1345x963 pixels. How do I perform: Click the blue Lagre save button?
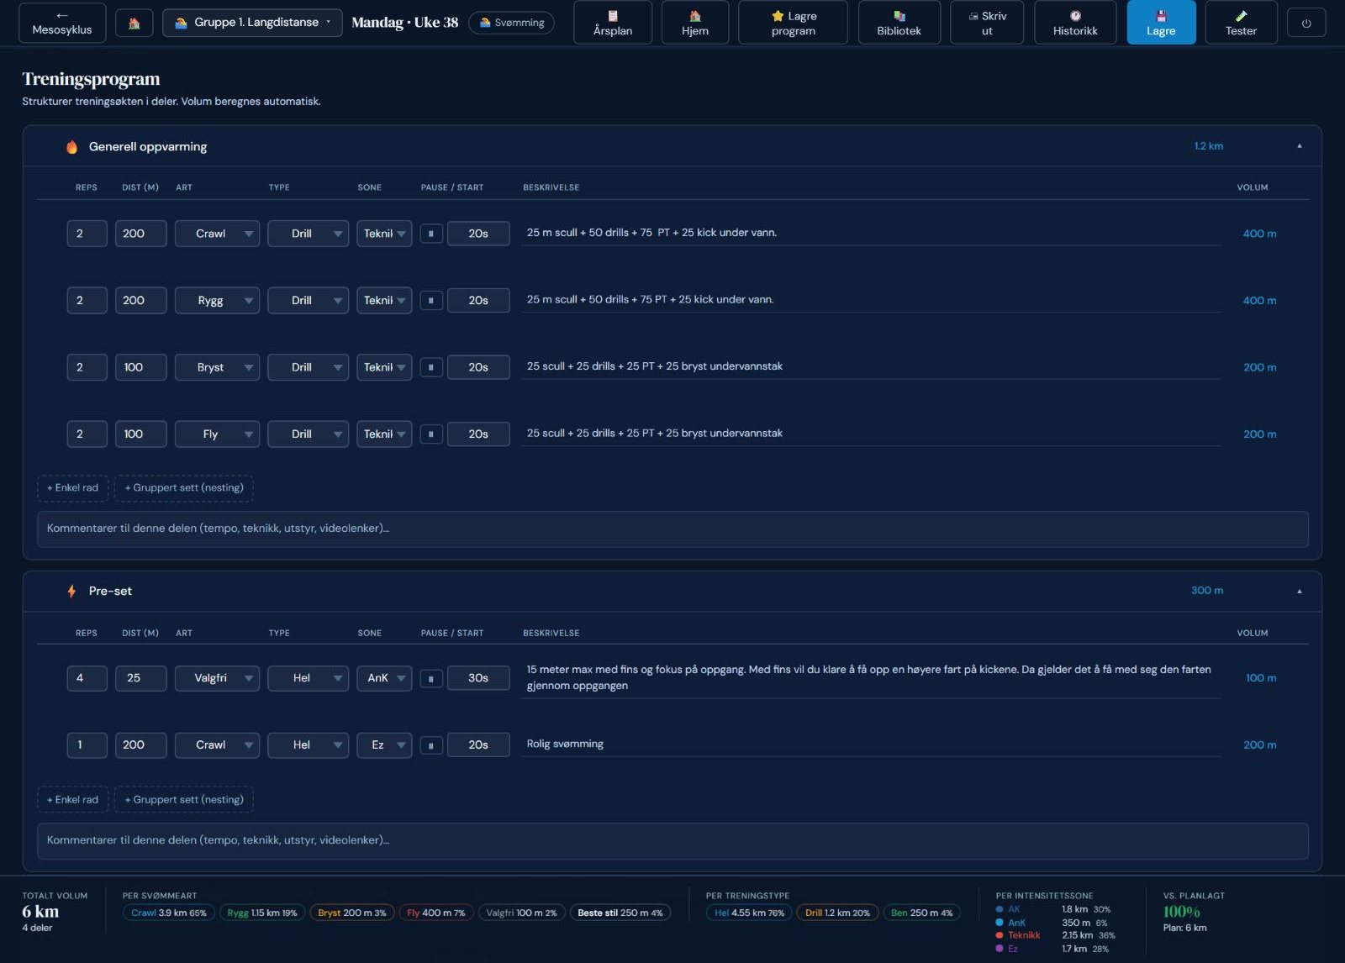click(1161, 23)
